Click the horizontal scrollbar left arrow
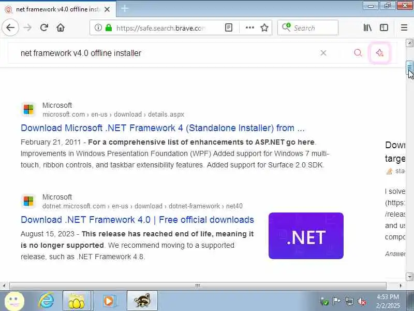The image size is (414, 311). click(x=4, y=286)
